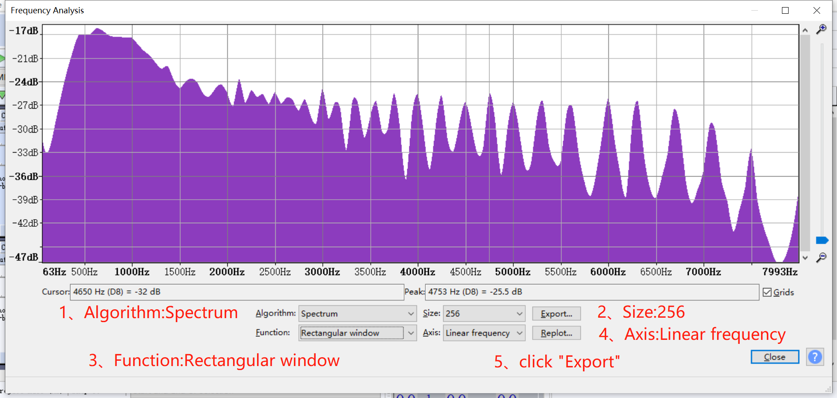837x398 pixels.
Task: Expand the Size dropdown set to 256
Action: [x=484, y=314]
